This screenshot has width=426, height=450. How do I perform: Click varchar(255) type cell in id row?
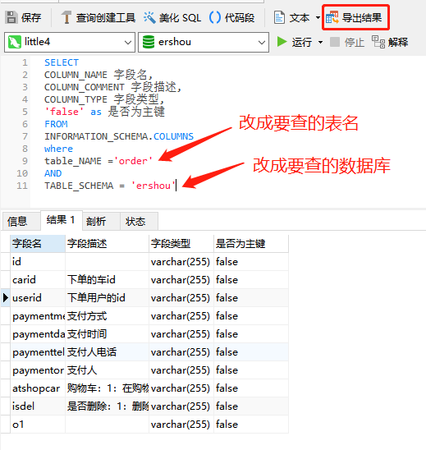tap(181, 262)
